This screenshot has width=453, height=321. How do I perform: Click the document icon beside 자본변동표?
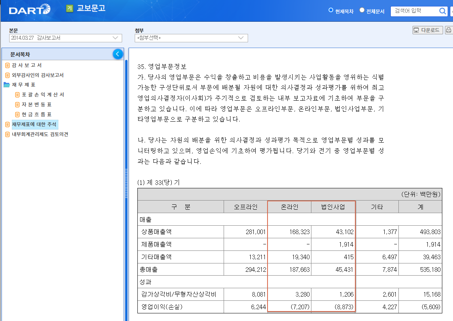point(17,105)
